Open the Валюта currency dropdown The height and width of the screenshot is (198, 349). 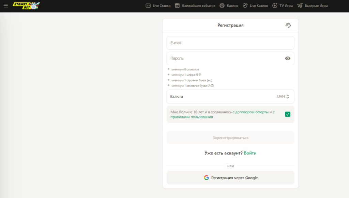tap(230, 97)
